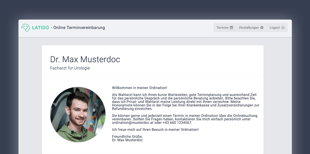Click the Dr. Max Musterdoc page heading
This screenshot has width=310, height=154.
85,59
